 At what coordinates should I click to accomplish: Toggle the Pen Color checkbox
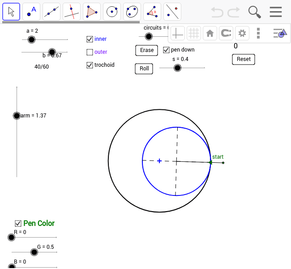[x=18, y=223]
